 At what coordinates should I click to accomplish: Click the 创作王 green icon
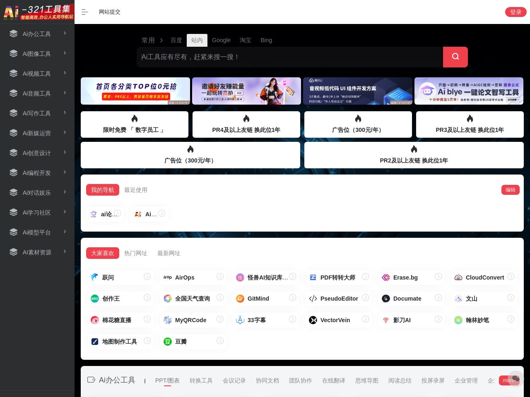[95, 299]
